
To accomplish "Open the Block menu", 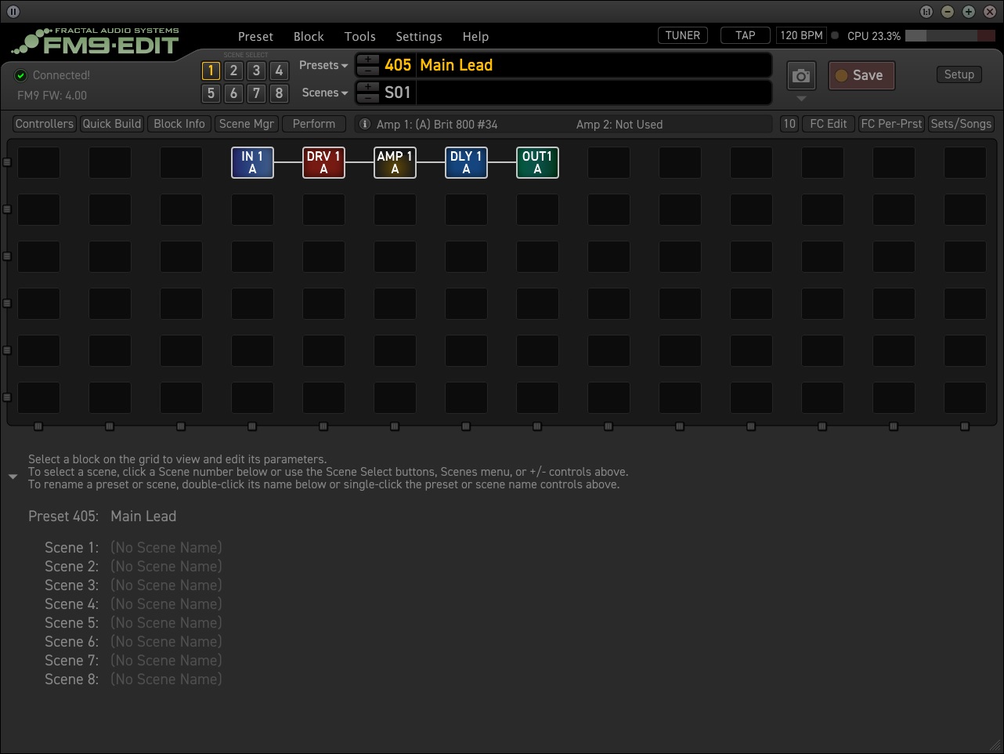I will (309, 37).
